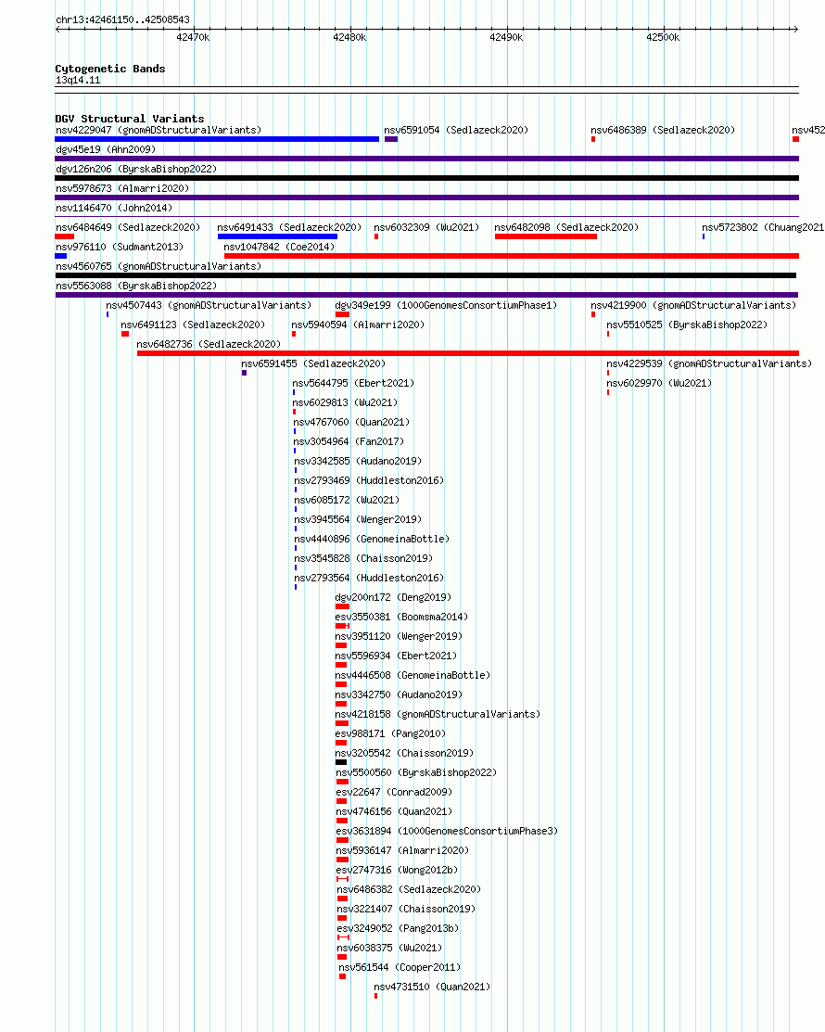This screenshot has width=825, height=1032.
Task: Open nsv4218158 gnomADStructuralVariants variant
Action: click(x=438, y=714)
